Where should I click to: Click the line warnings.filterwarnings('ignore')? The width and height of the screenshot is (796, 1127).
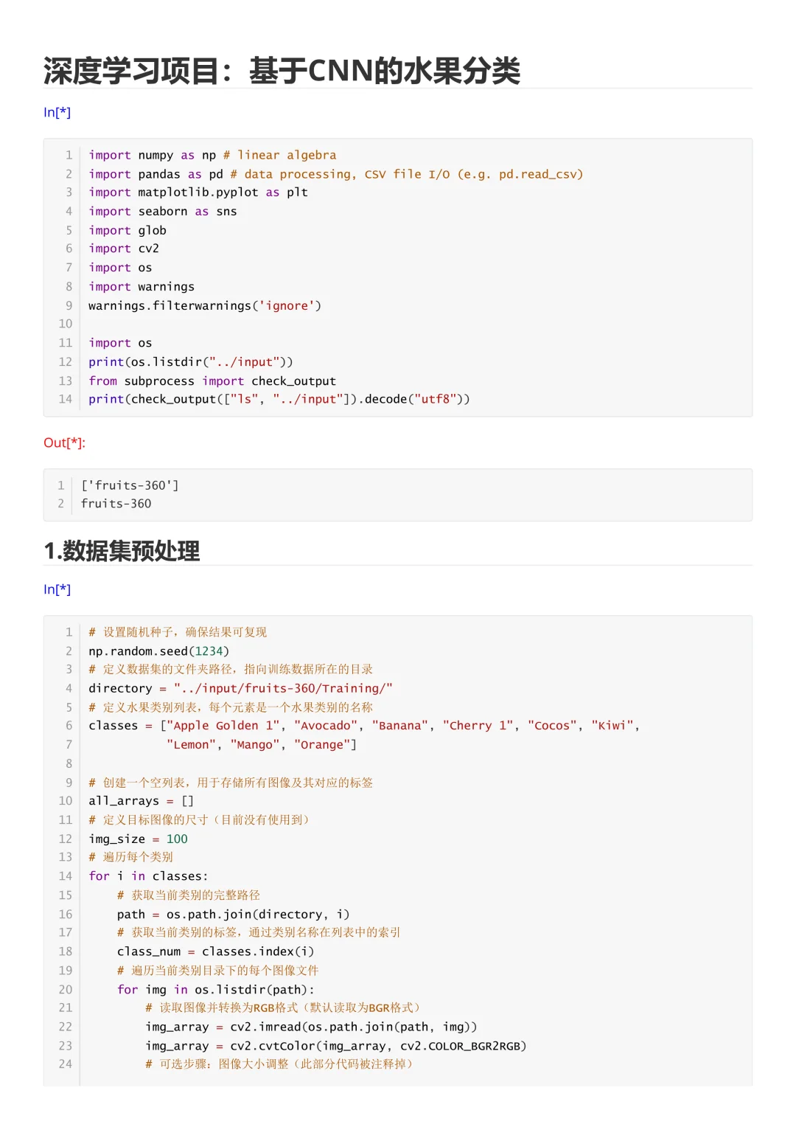205,305
